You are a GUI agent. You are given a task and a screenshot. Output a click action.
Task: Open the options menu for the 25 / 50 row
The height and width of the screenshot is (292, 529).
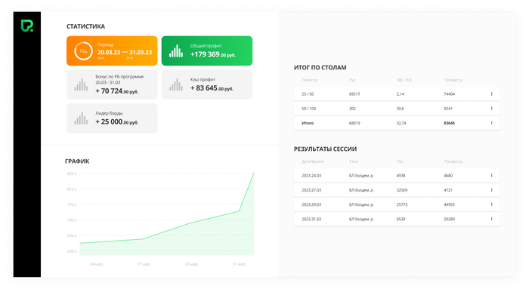(x=491, y=94)
